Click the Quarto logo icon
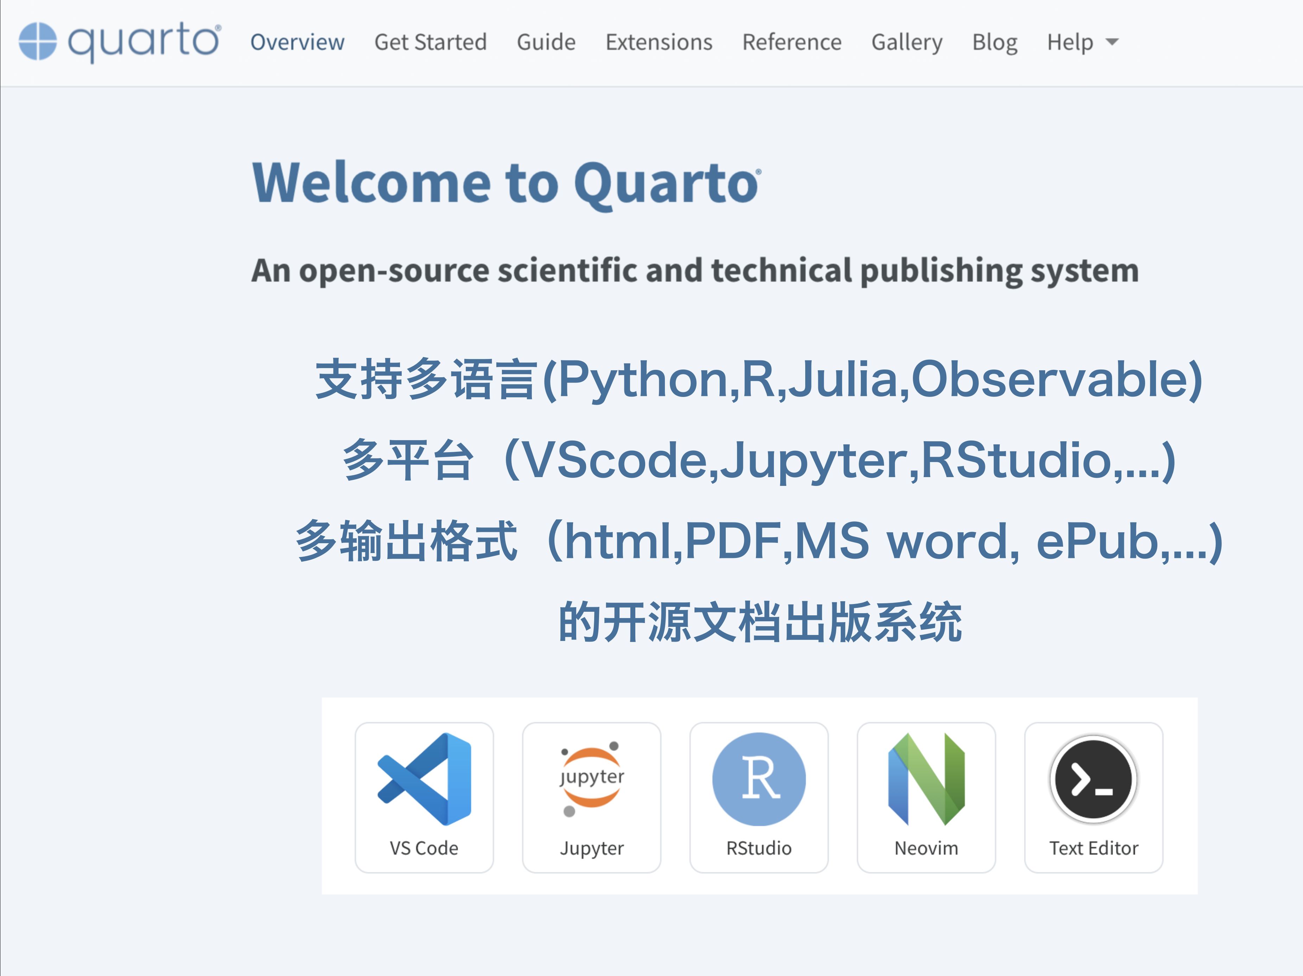 pyautogui.click(x=38, y=41)
